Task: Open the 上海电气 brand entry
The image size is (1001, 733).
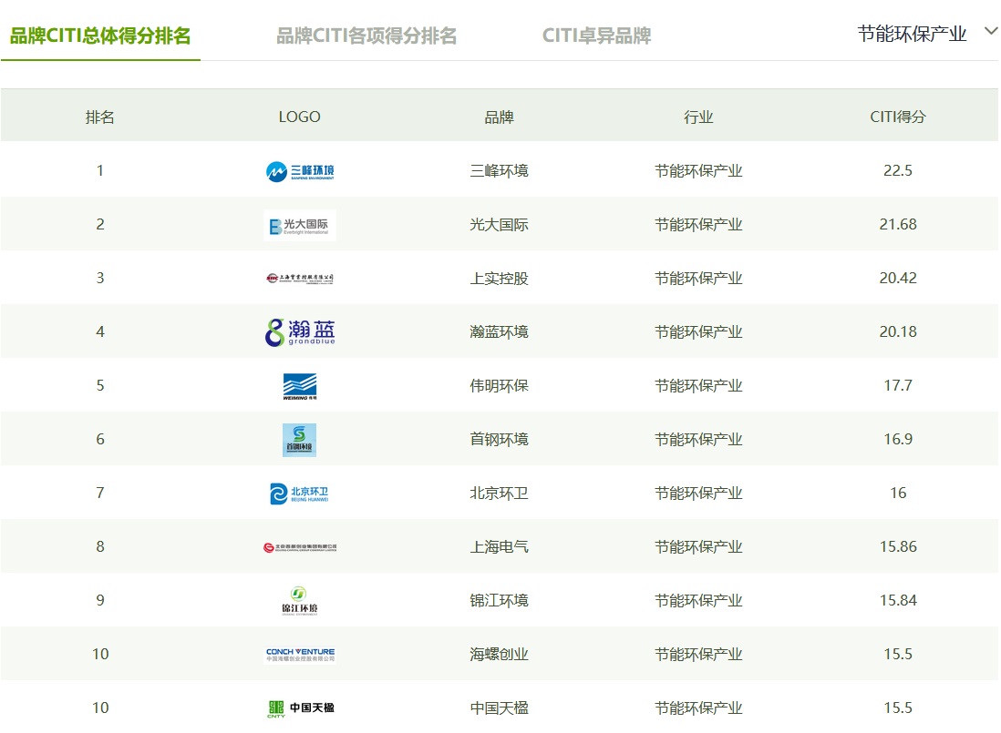Action: (499, 547)
